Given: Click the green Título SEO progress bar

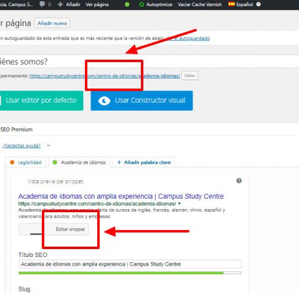Looking at the screenshot, I should [130, 273].
